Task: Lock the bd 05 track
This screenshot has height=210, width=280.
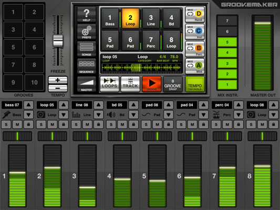Action: point(133,124)
